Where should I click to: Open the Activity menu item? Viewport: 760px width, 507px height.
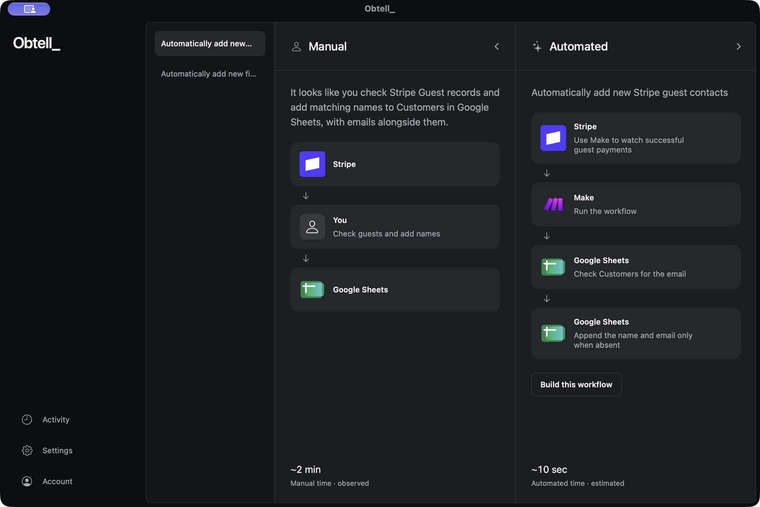[x=56, y=419]
